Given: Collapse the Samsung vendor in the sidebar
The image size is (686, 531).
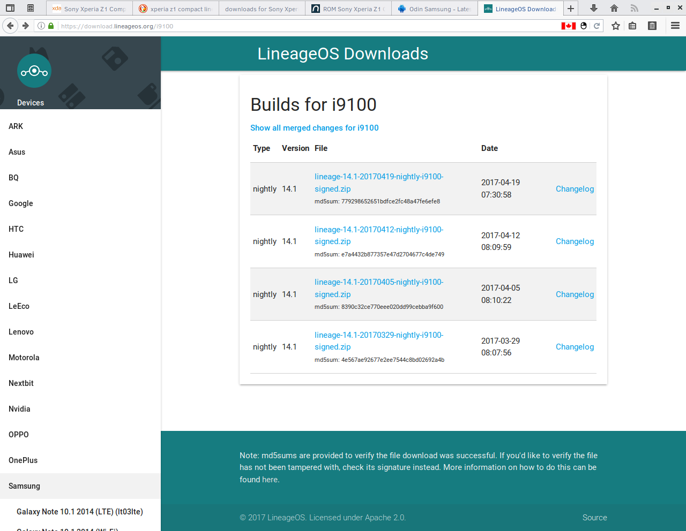Looking at the screenshot, I should click(80, 486).
